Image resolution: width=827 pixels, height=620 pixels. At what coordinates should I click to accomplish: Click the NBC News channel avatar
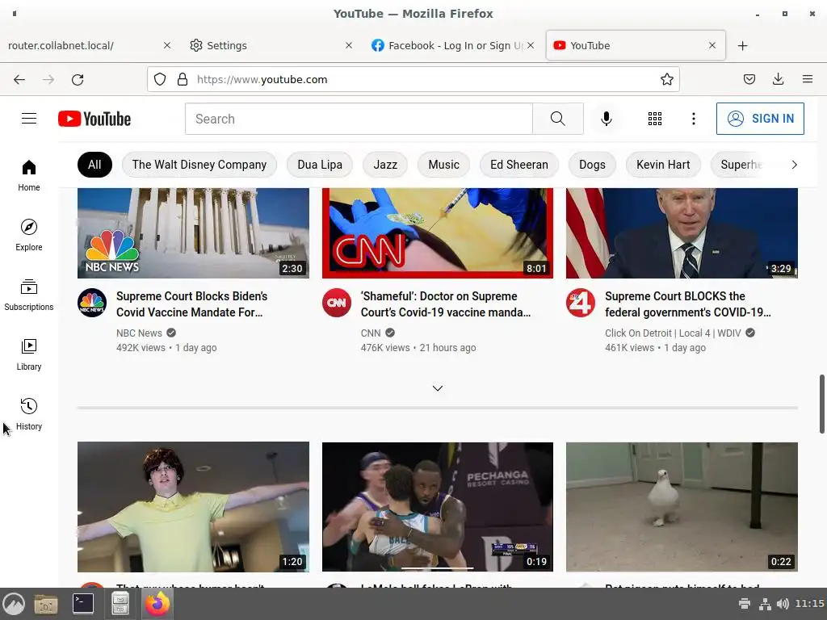point(92,304)
